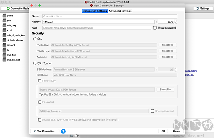The height and width of the screenshot is (138, 214).
Task: Click the Address field showing 127.0.0.1
Action: [98, 22]
